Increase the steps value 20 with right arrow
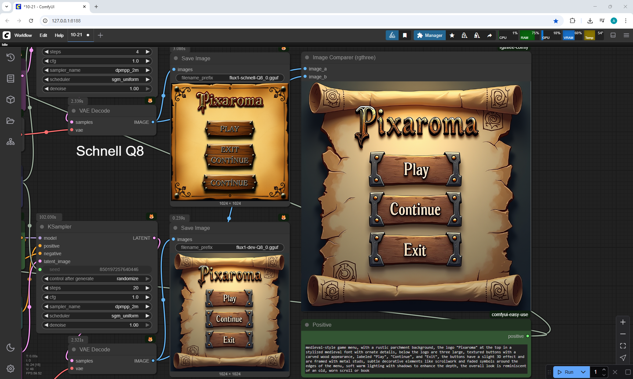Image resolution: width=633 pixels, height=379 pixels. [148, 288]
